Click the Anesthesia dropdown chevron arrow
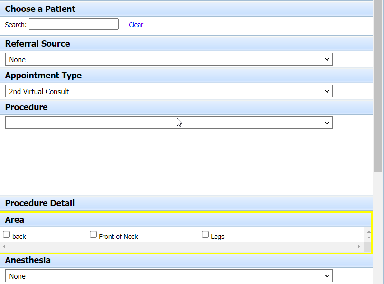Screen dimensions: 384x284 [x=327, y=276]
